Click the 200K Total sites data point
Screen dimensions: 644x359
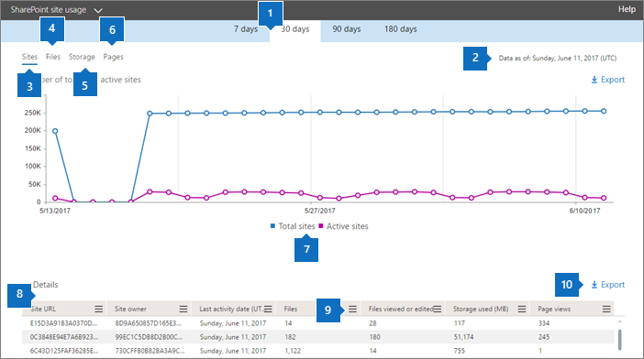tap(55, 131)
